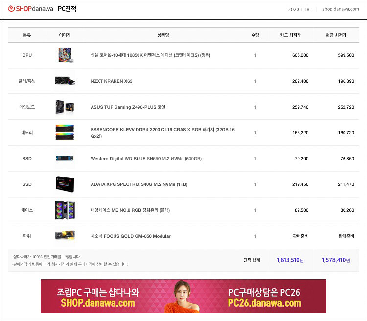Screen dimensions: 367x321
Task: Open the Seasonic FOCUS GOLD power thumbnail
Action: [65, 236]
